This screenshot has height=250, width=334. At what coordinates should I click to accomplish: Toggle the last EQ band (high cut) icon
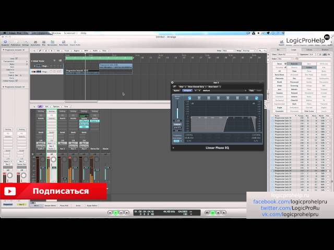pos(256,98)
